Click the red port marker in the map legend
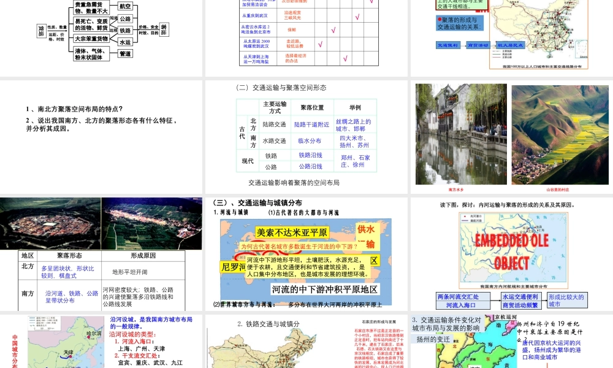The height and width of the screenshot is (368, 613). click(x=465, y=217)
